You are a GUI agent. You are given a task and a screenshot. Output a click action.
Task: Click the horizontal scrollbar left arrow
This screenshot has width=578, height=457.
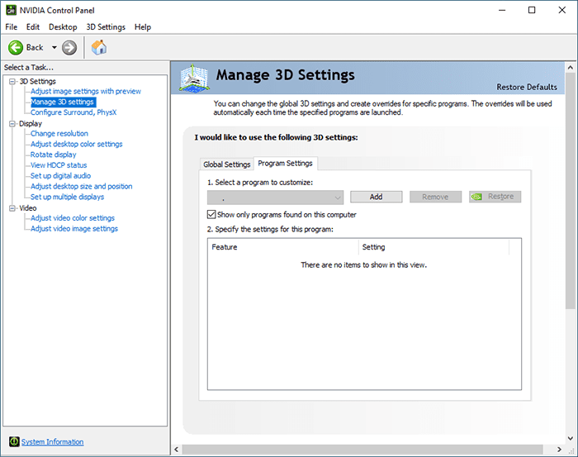point(176,450)
